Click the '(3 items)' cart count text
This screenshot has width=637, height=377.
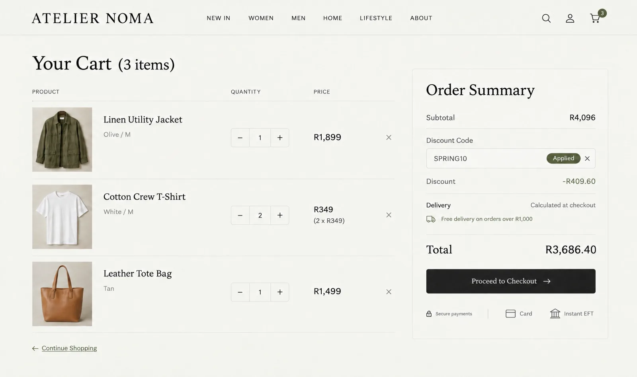point(147,64)
